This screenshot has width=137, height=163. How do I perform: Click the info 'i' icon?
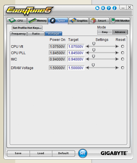click(115, 8)
